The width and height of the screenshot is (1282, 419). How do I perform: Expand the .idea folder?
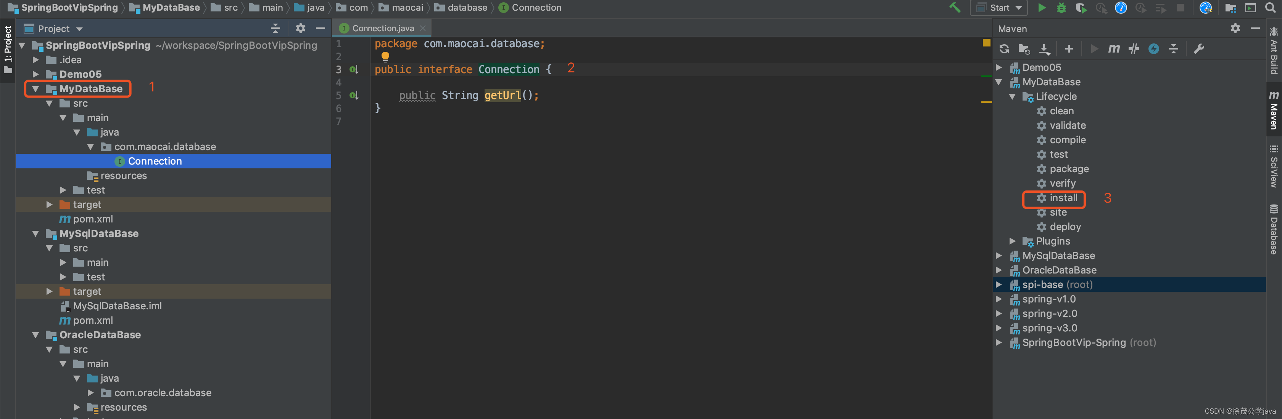point(35,60)
